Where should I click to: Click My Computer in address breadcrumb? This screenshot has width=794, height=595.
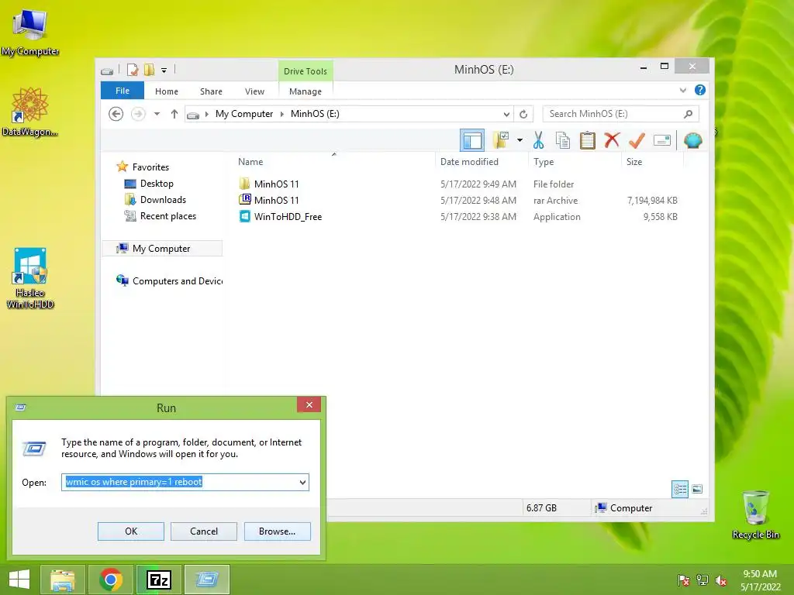tap(244, 114)
